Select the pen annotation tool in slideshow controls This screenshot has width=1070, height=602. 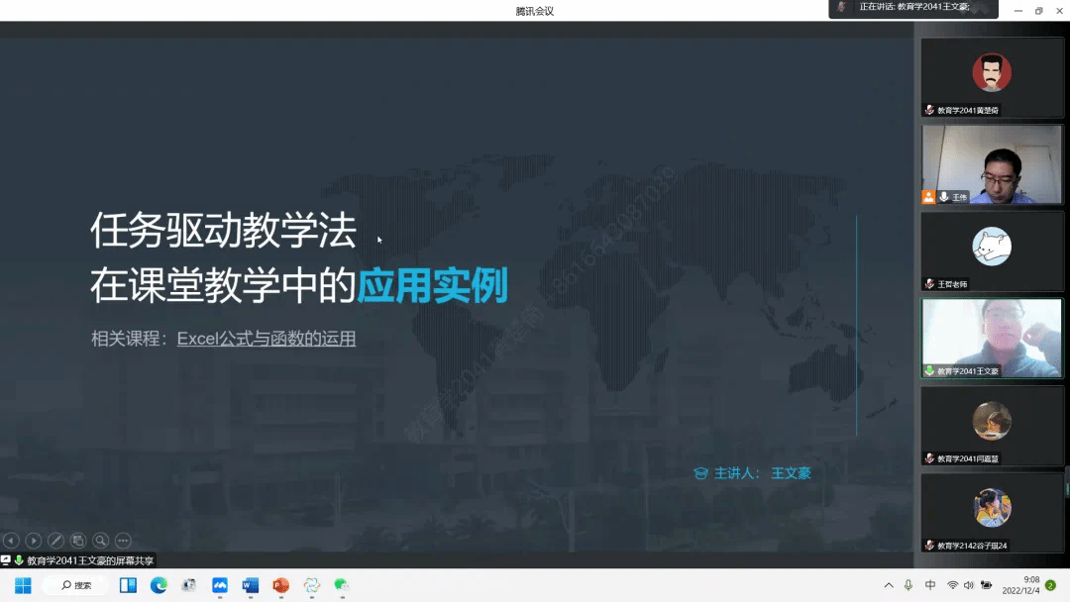55,541
